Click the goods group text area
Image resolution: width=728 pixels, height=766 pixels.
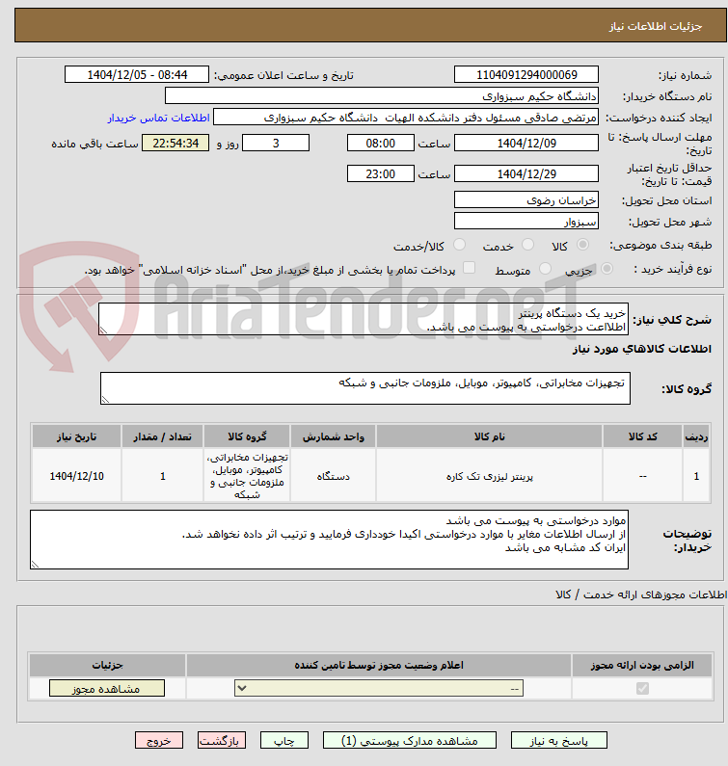(x=365, y=388)
